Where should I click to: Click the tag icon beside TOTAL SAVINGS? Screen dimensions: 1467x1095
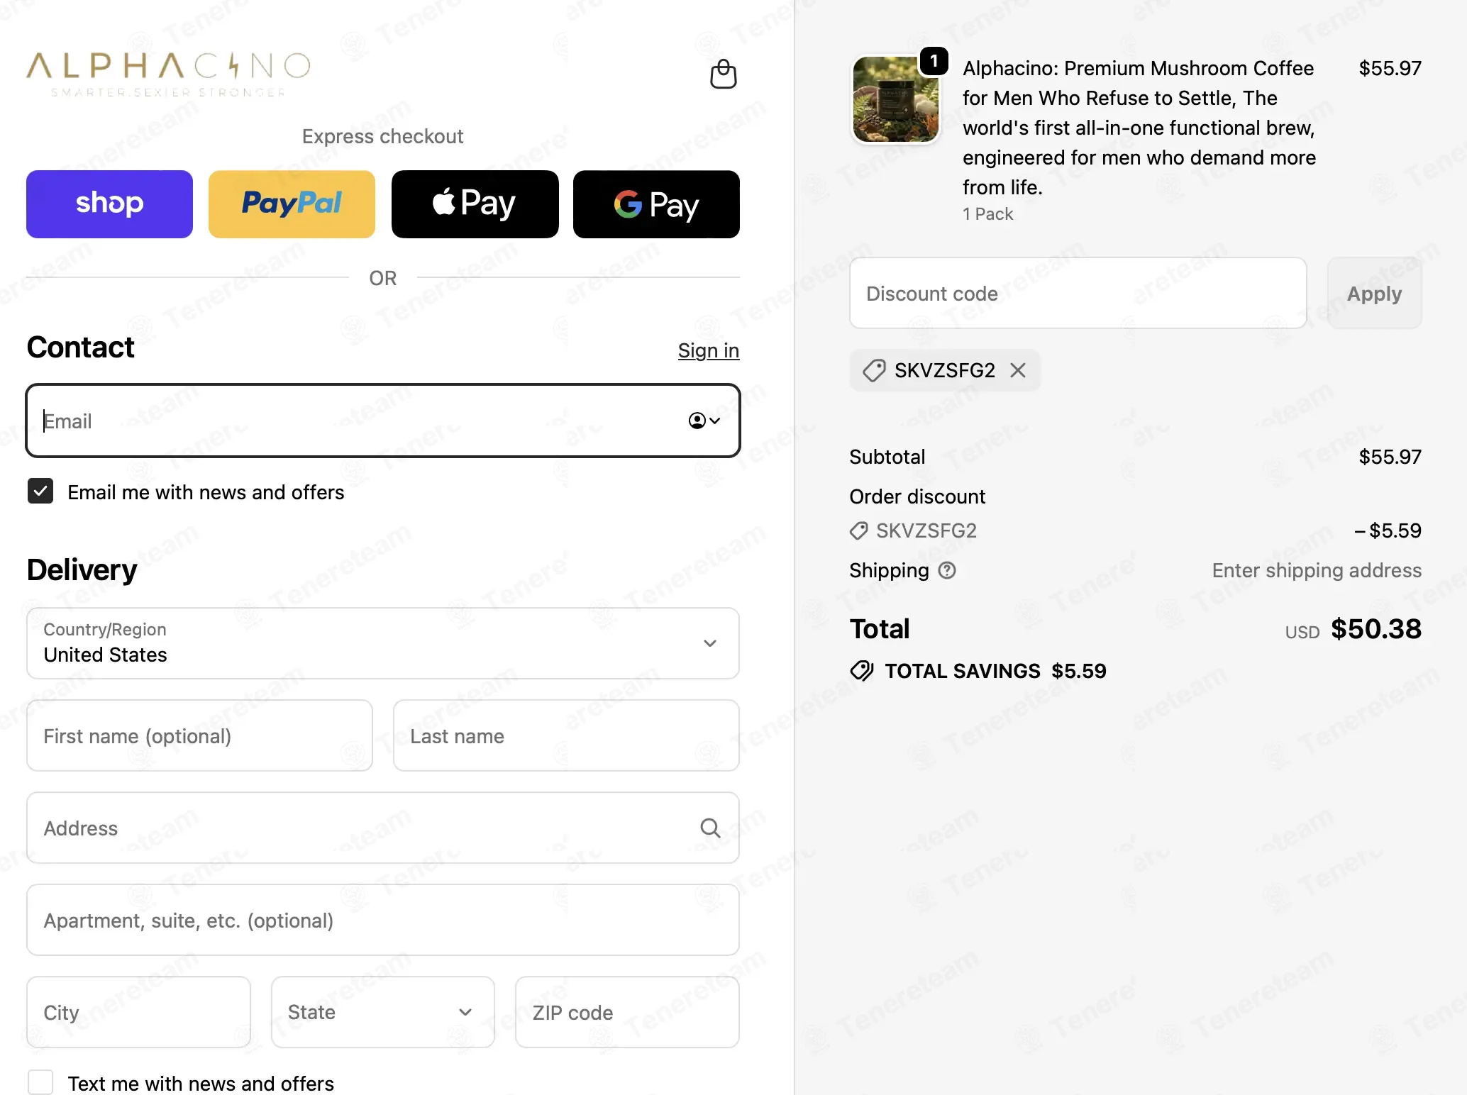tap(862, 671)
